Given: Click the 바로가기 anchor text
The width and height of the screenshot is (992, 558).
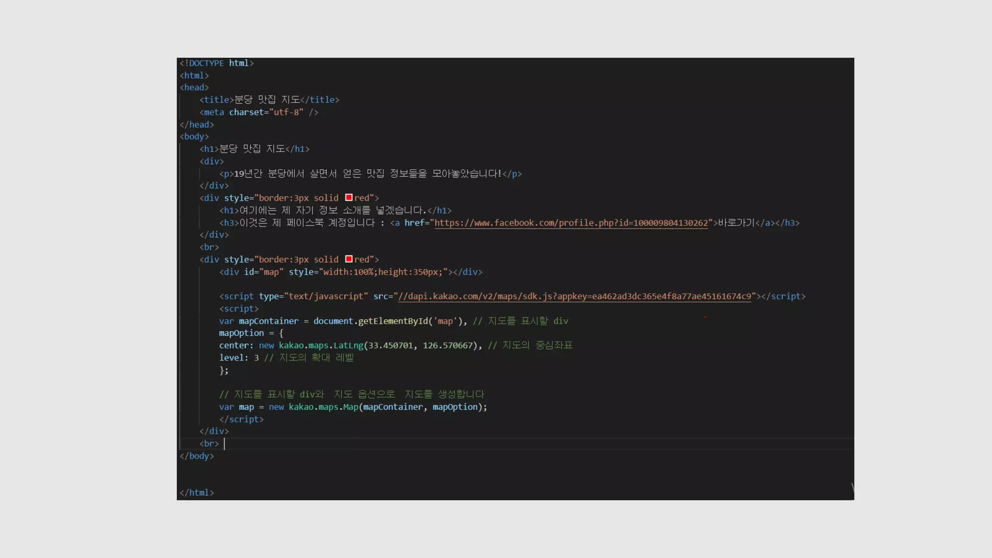Looking at the screenshot, I should tap(736, 223).
